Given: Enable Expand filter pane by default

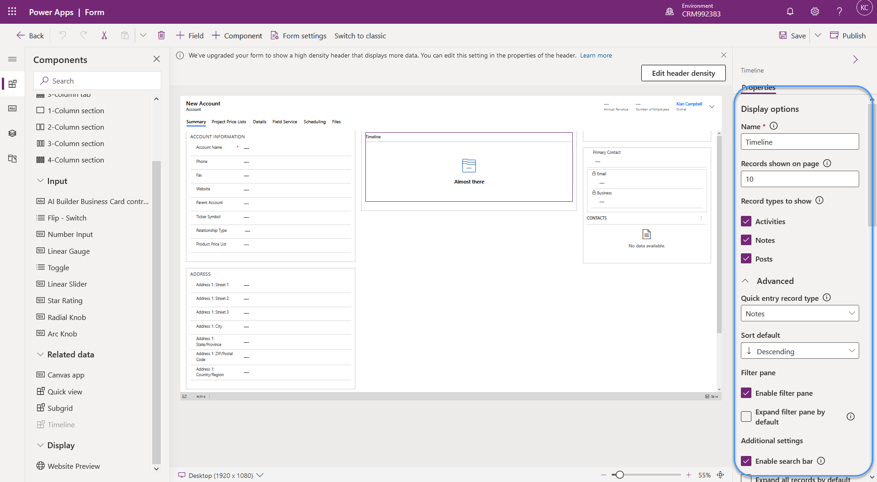Looking at the screenshot, I should point(746,416).
